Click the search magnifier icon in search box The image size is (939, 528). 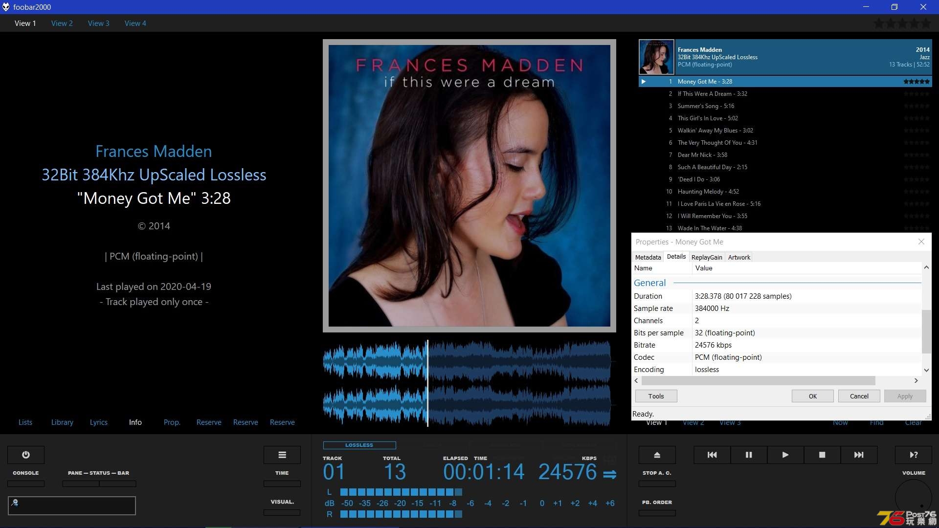click(15, 502)
